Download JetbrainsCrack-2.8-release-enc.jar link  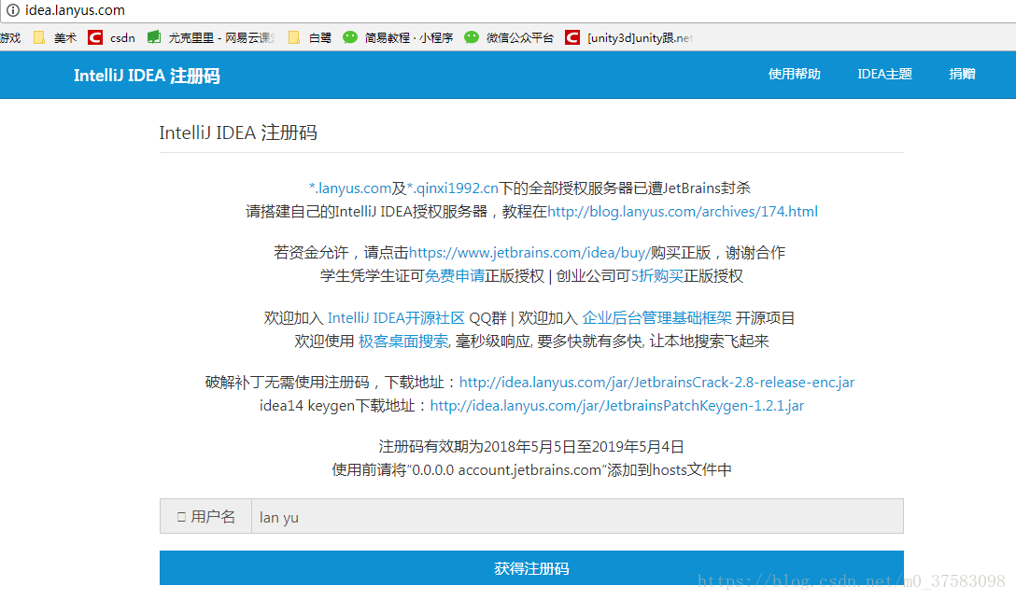tap(656, 383)
